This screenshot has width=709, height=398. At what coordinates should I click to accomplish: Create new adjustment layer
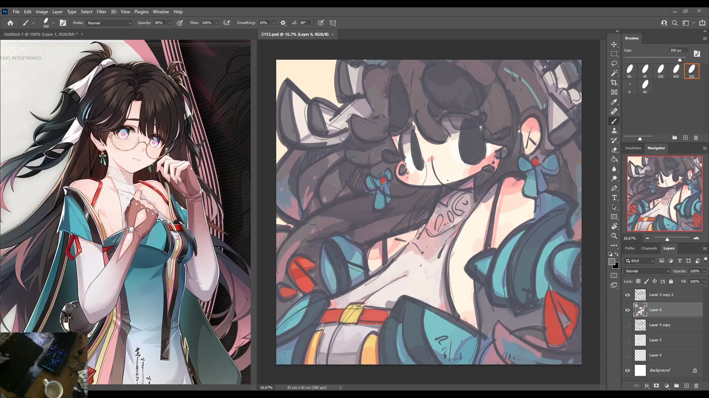(x=667, y=386)
